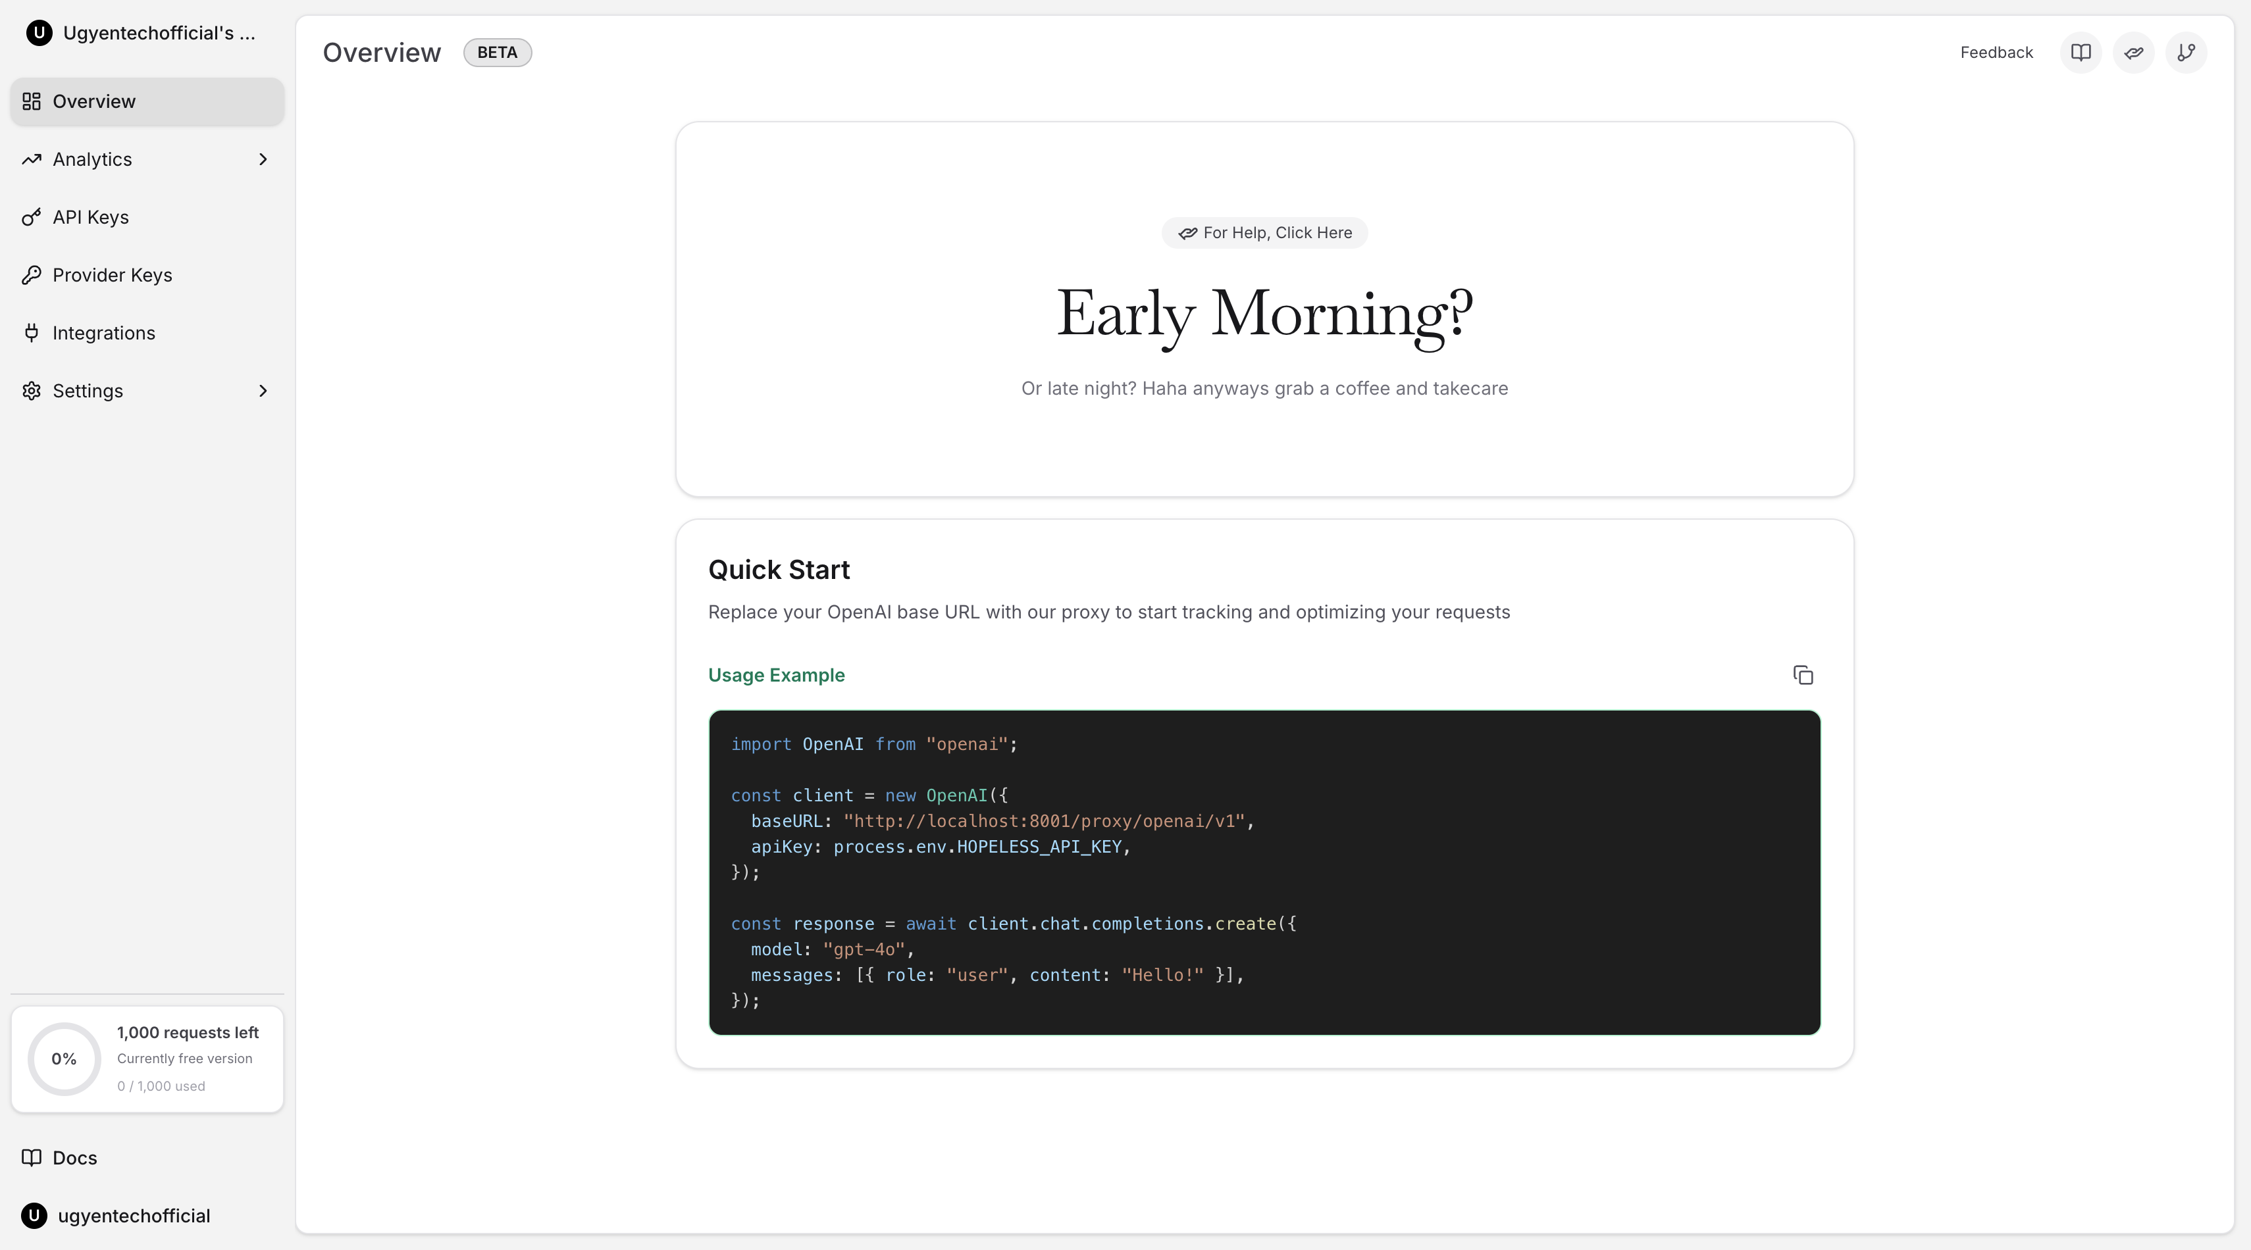Click the Overview grid icon in sidebar
This screenshot has width=2251, height=1250.
coord(32,101)
